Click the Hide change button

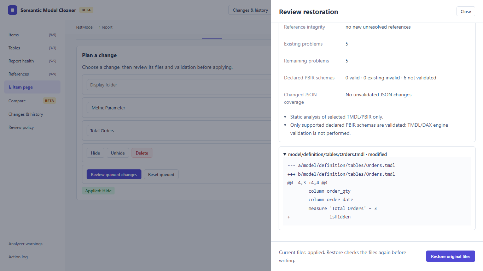click(x=95, y=153)
